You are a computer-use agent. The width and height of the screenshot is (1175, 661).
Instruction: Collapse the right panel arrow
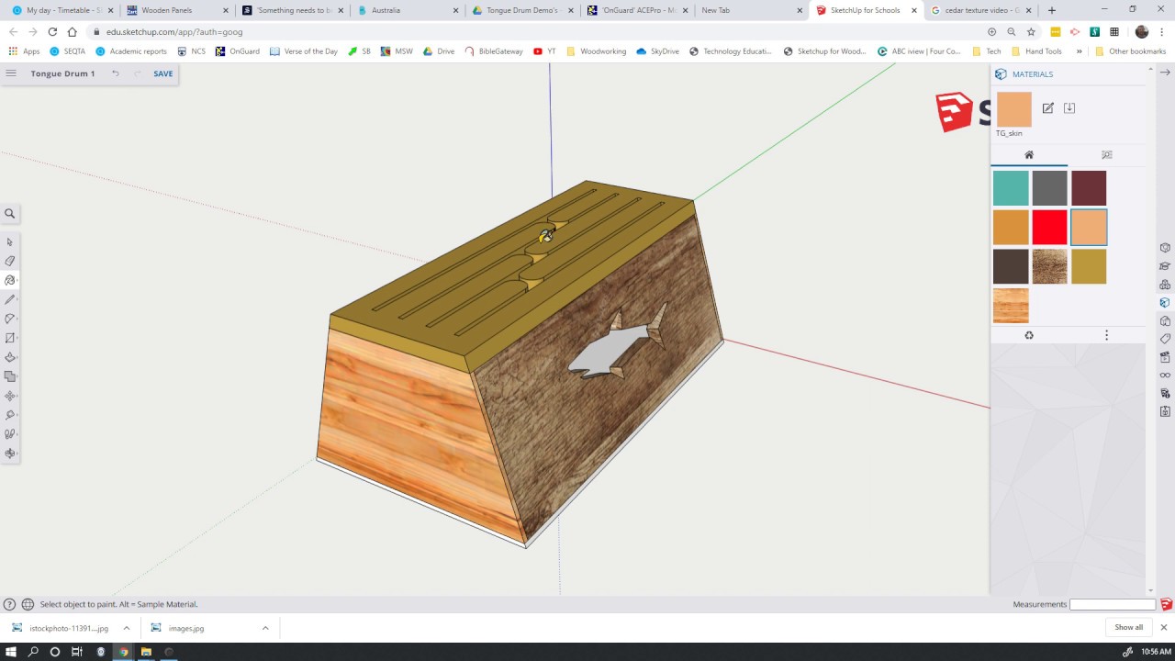(1165, 73)
